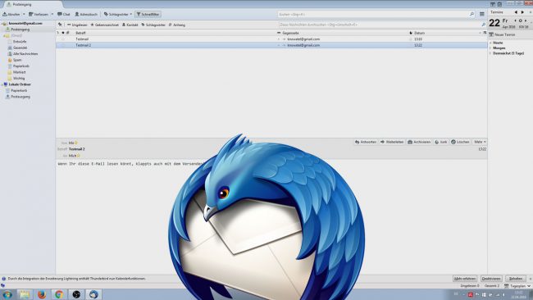Select the Testmail 2 message row
This screenshot has height=300, width=533.
[x=271, y=45]
